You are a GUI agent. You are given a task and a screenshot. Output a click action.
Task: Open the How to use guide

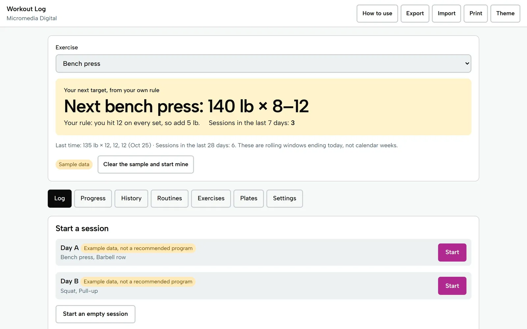click(377, 13)
